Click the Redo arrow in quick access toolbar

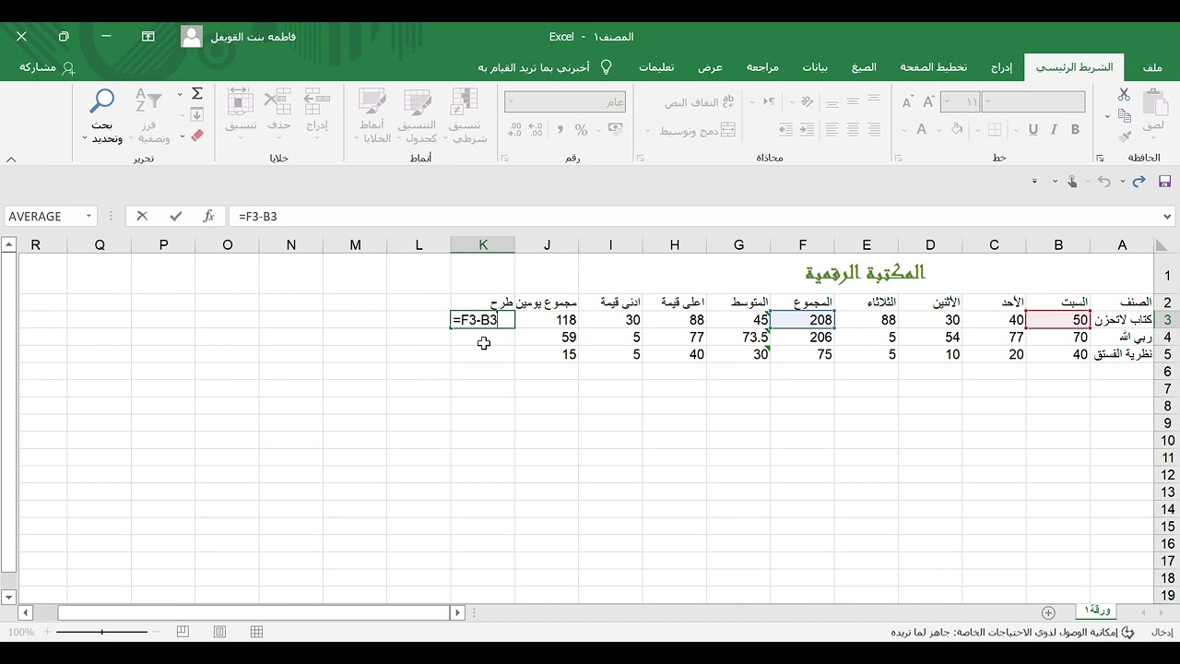[x=1139, y=182]
